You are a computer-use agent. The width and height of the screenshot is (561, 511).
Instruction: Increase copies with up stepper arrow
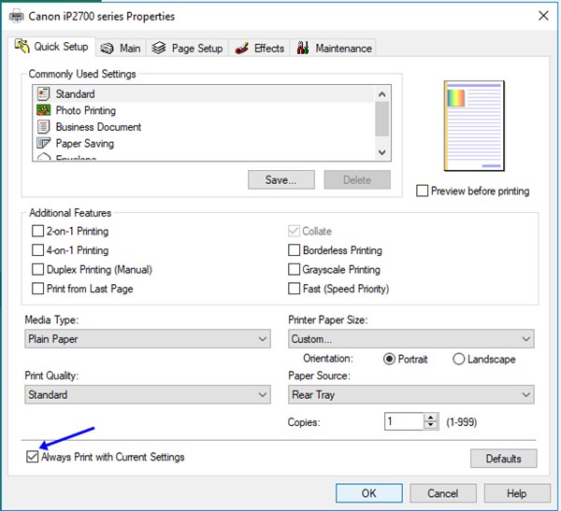click(x=431, y=418)
